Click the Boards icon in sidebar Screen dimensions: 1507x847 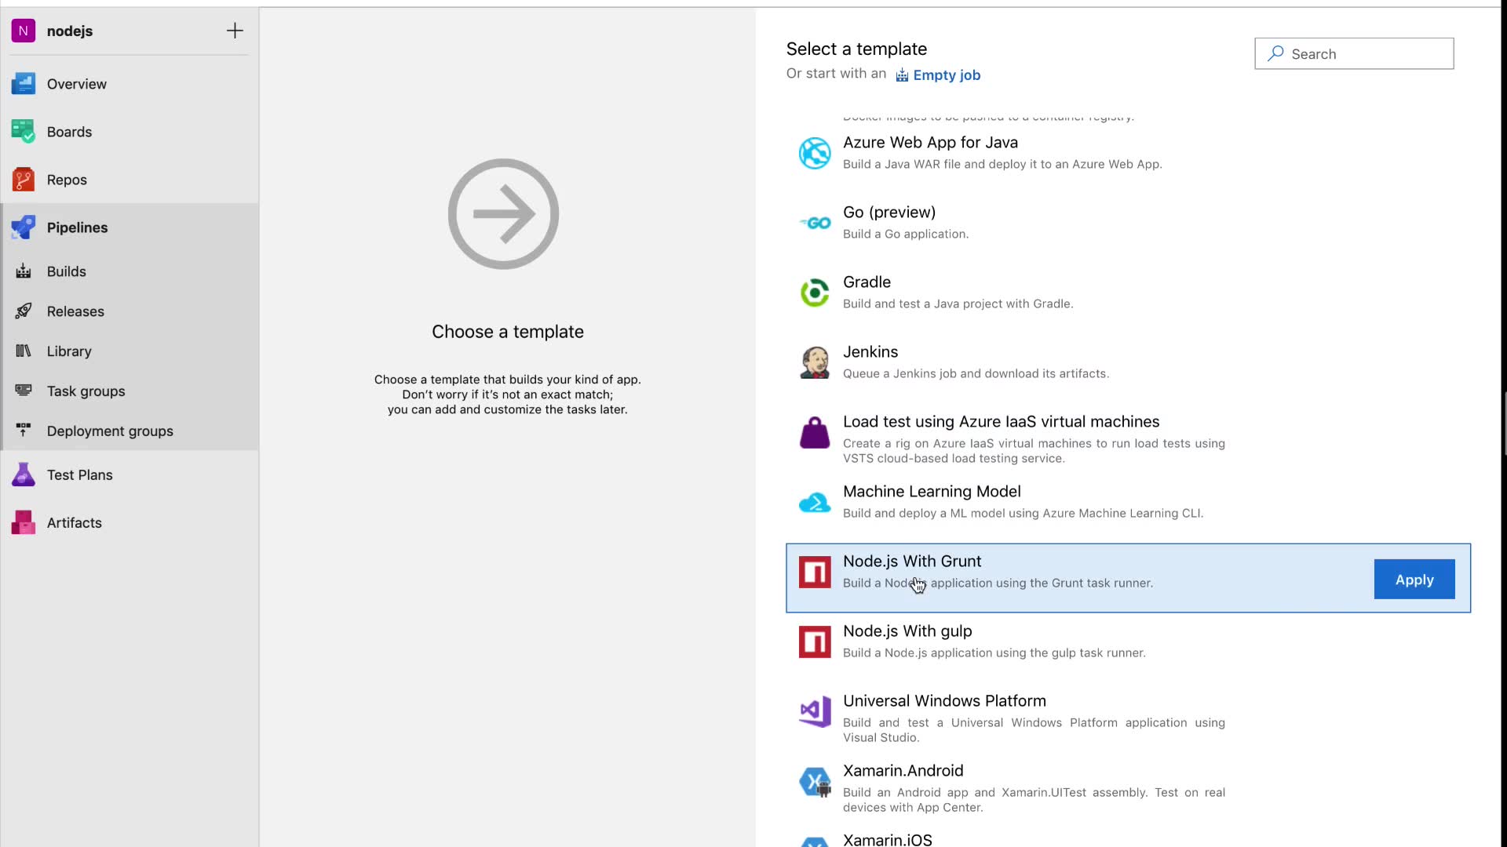(x=23, y=131)
